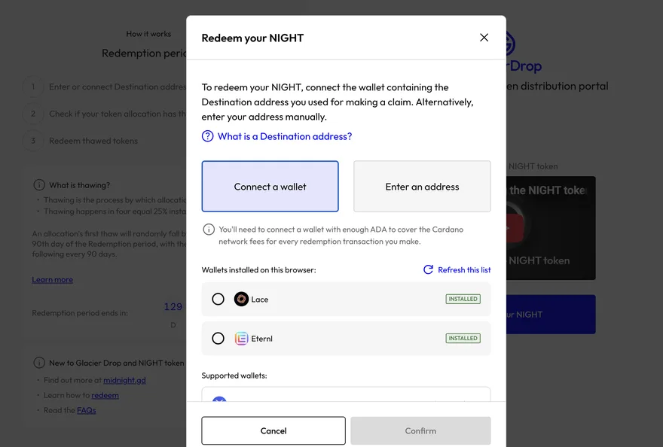Click the How it works heading
663x447 pixels.
coord(149,34)
